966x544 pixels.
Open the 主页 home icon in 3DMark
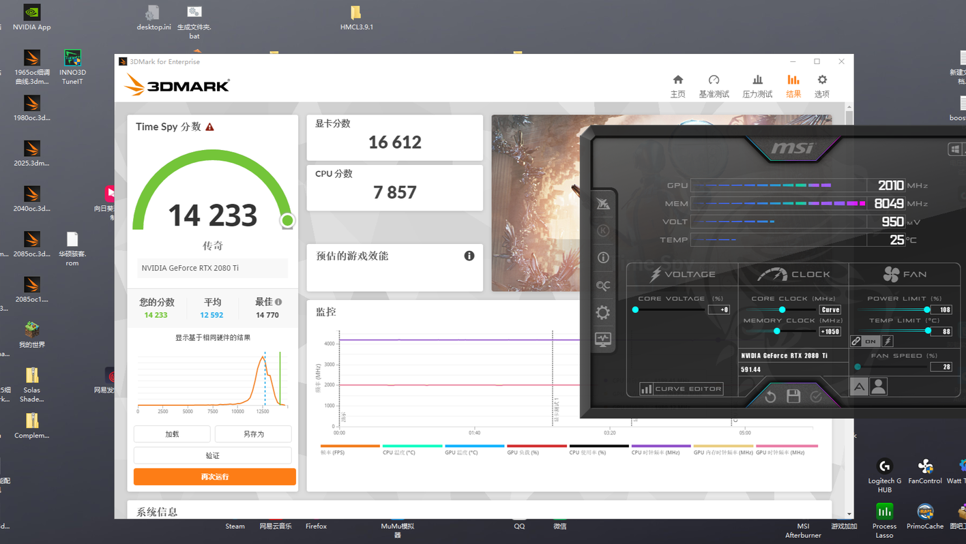tap(677, 86)
